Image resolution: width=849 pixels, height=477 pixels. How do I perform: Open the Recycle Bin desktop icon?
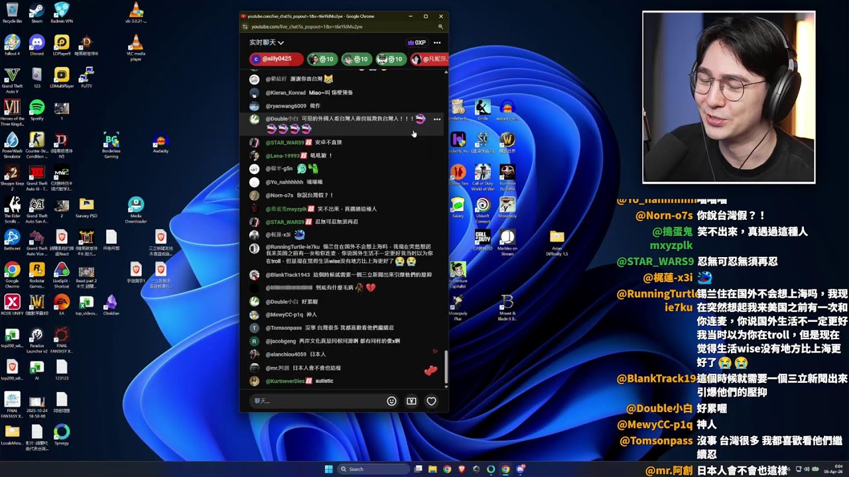(12, 13)
